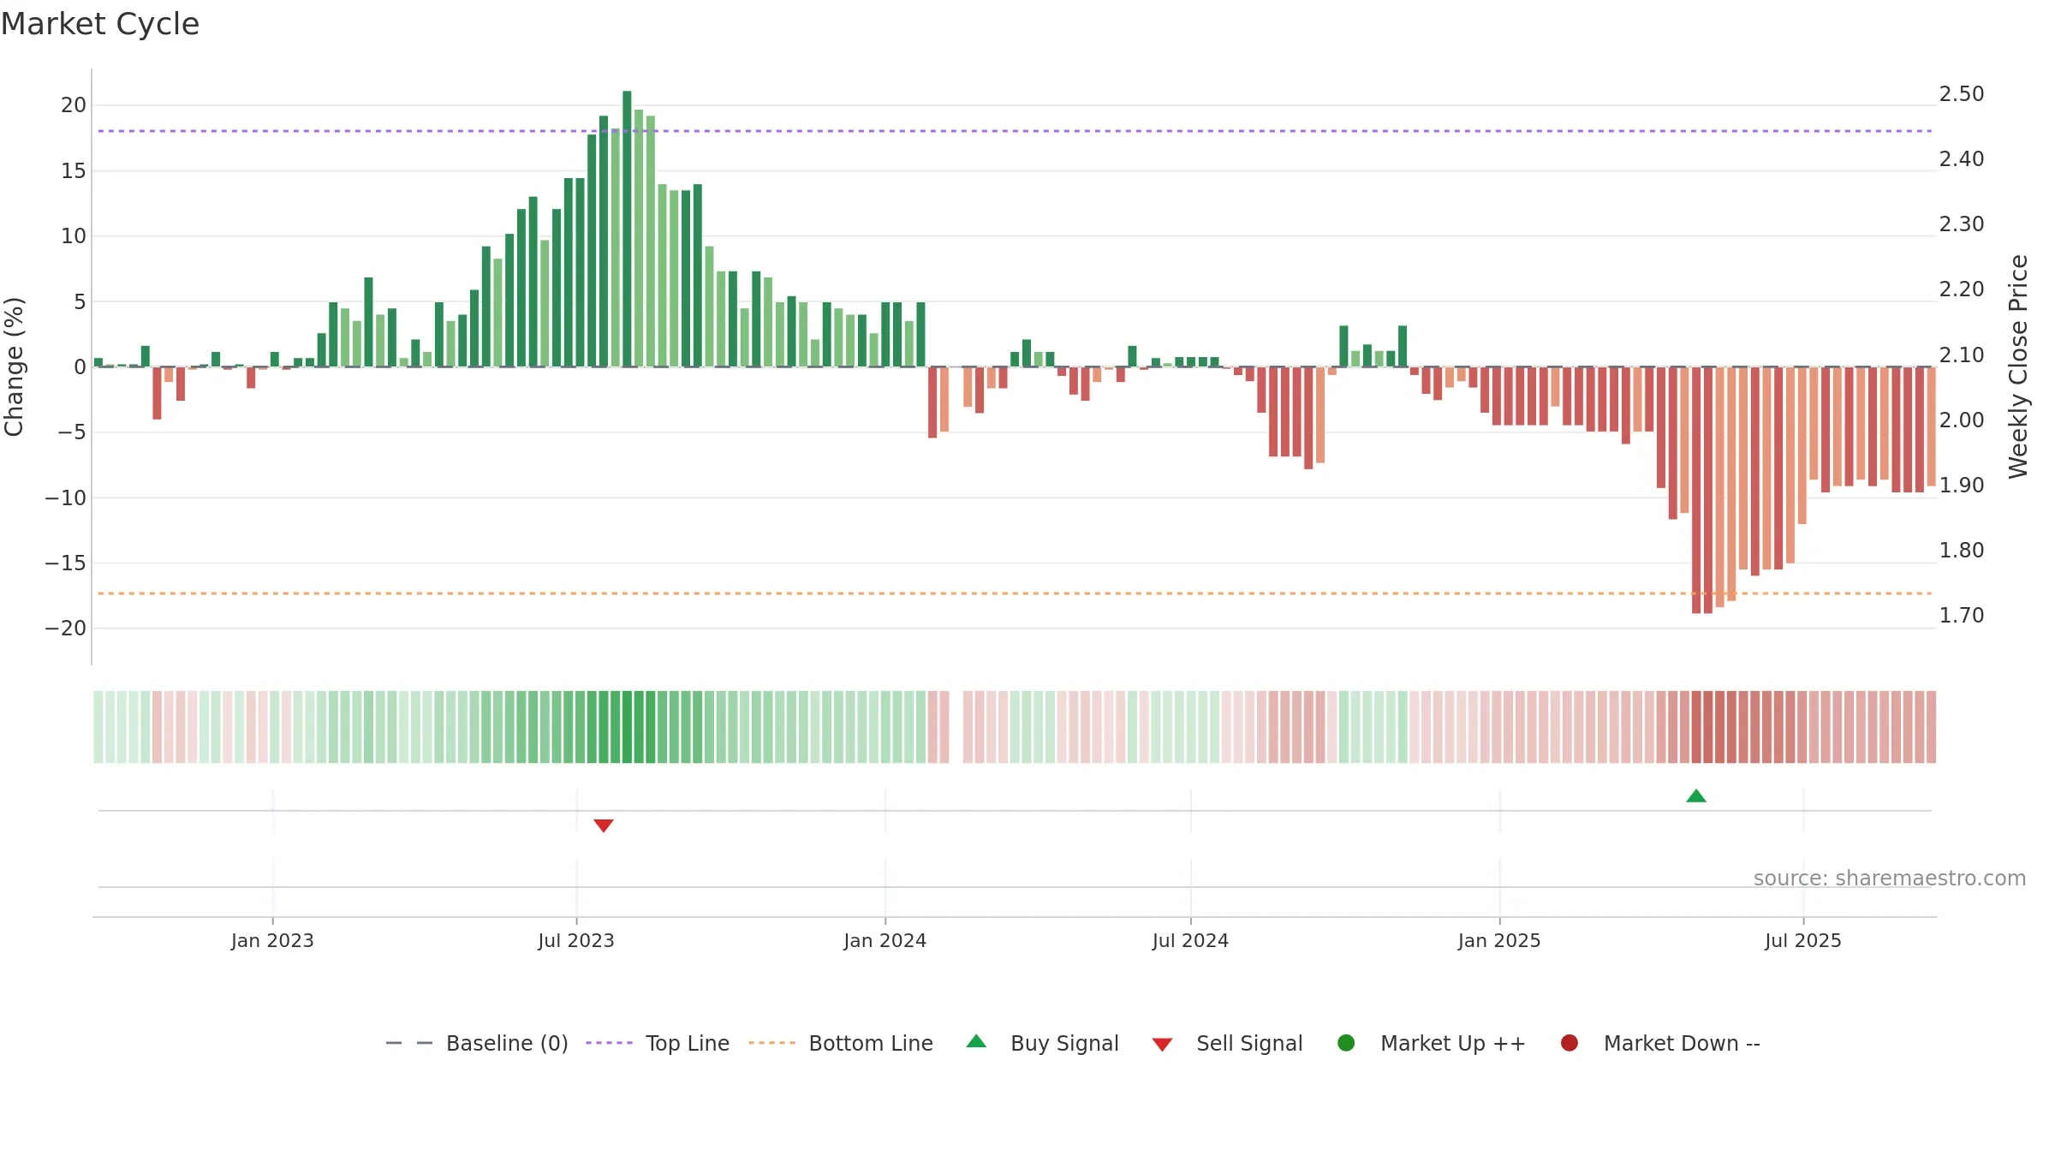Viewport: 2055px width, 1156px height.
Task: Click the darkest red cell in the heat strip
Action: (1696, 727)
